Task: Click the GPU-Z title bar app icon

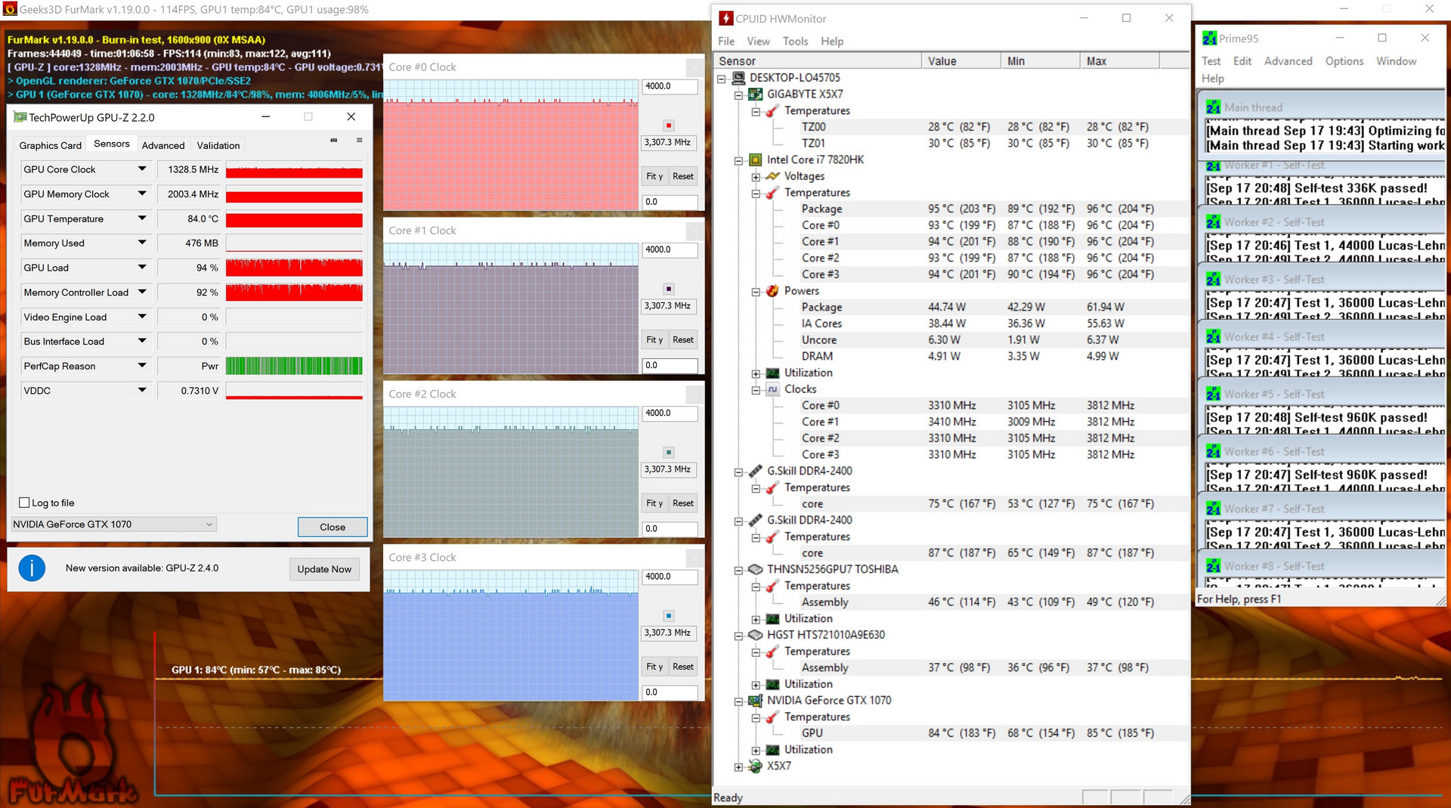Action: (20, 117)
